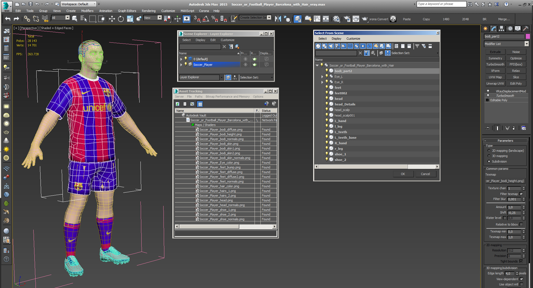Click the Corona Convert skull icon

(x=393, y=19)
